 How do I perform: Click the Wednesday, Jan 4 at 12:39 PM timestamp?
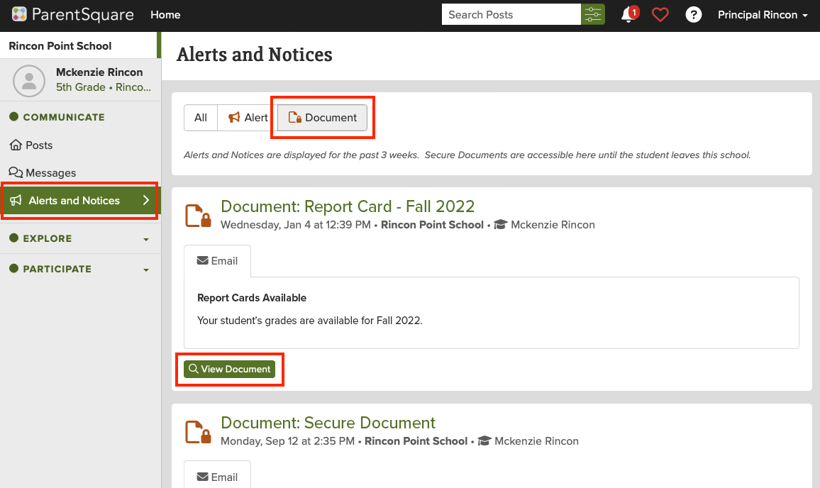click(296, 225)
